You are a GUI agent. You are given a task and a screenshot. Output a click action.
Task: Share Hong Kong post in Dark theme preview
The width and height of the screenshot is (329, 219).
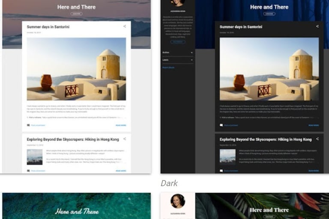tap(317, 139)
